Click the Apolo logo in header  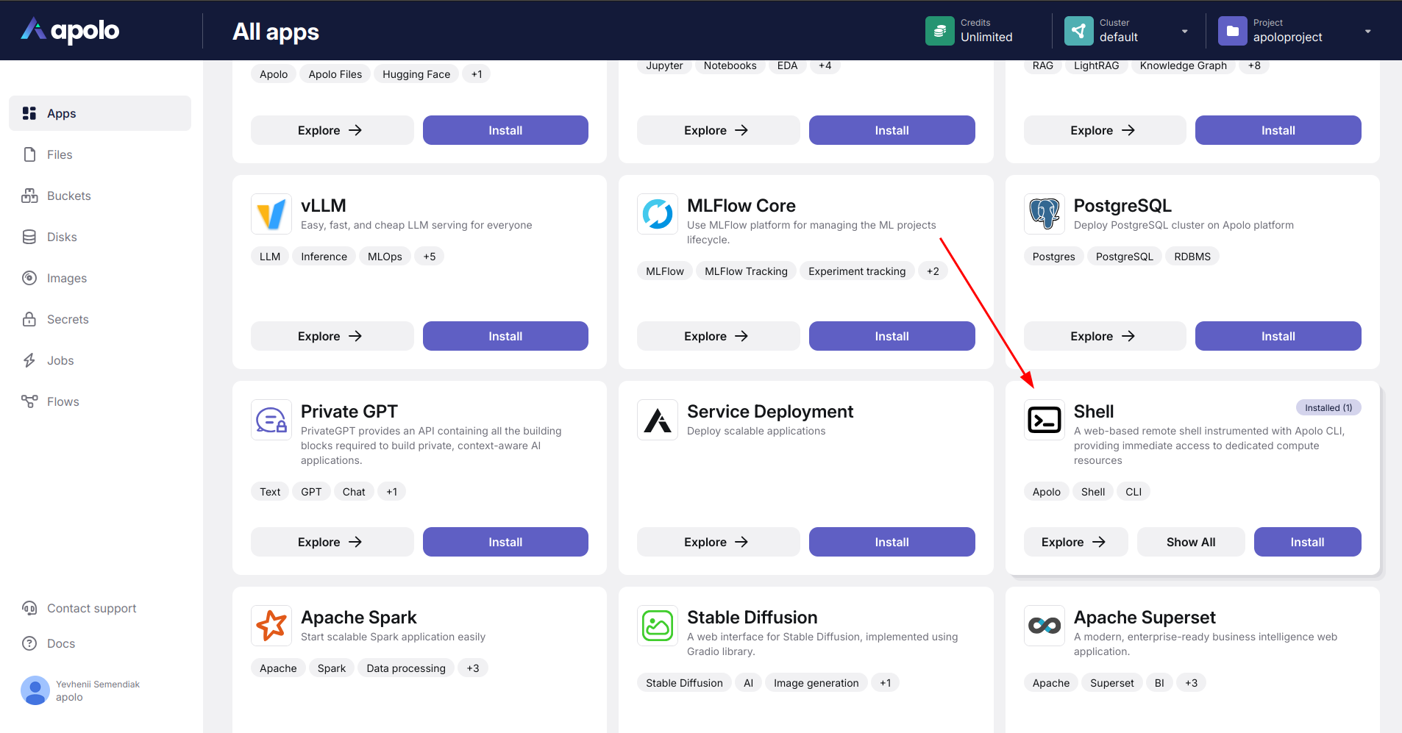coord(71,30)
